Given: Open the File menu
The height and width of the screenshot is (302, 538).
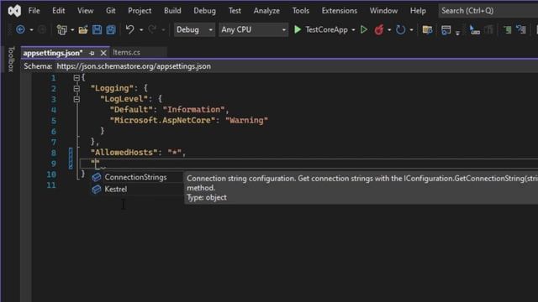Looking at the screenshot, I should [x=34, y=11].
